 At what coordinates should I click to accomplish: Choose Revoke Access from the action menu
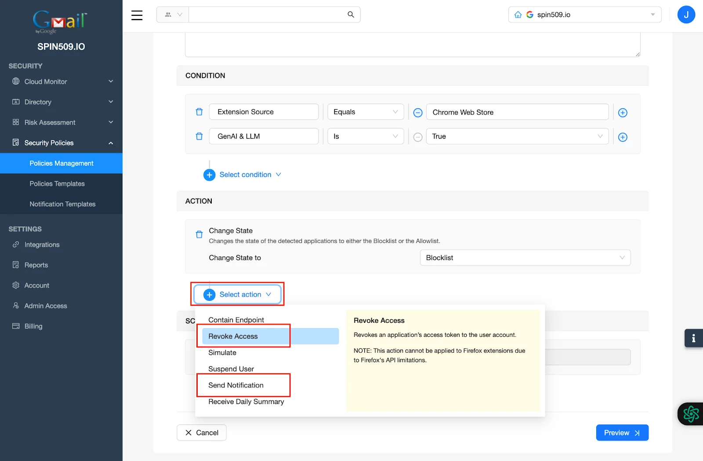(232, 336)
